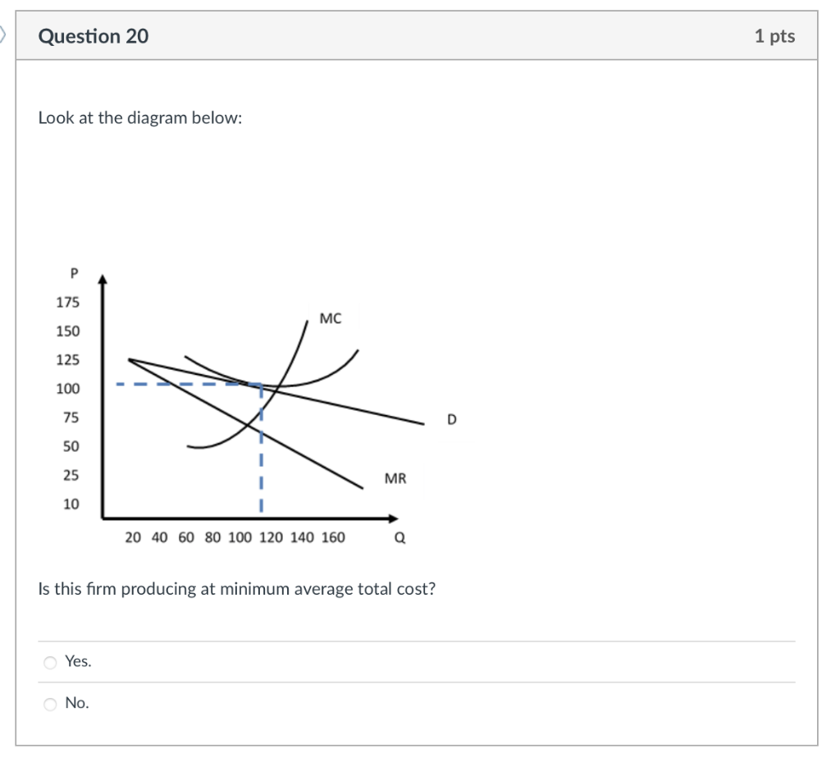Click the MC curve label
Screen dimensions: 840x767
[x=331, y=318]
